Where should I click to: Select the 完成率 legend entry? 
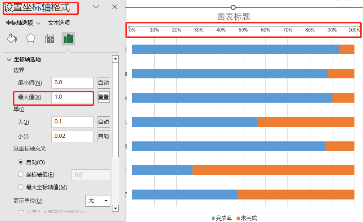click(x=222, y=218)
